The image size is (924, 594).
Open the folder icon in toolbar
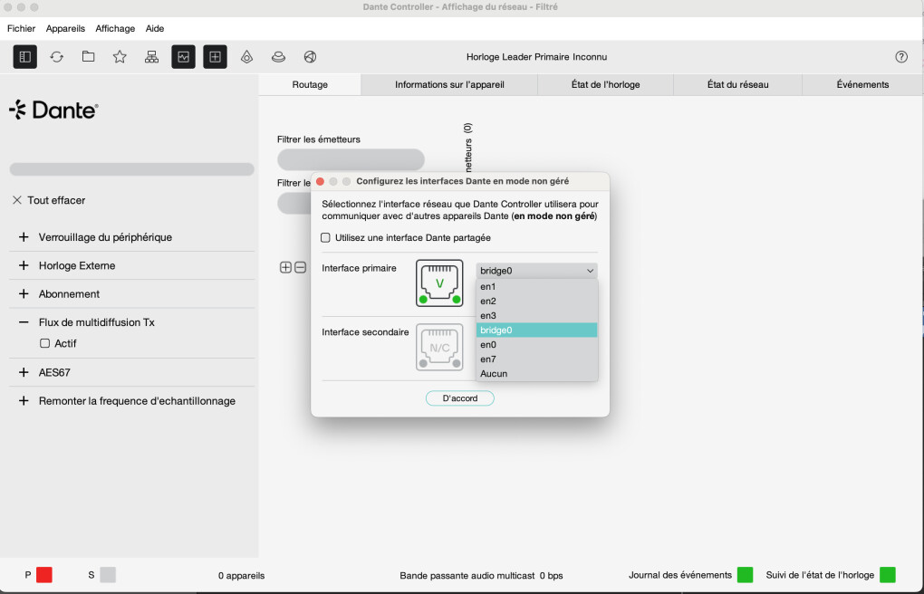pyautogui.click(x=89, y=56)
